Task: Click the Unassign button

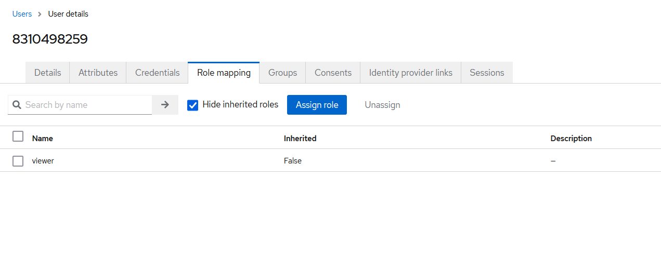Action: (x=382, y=105)
